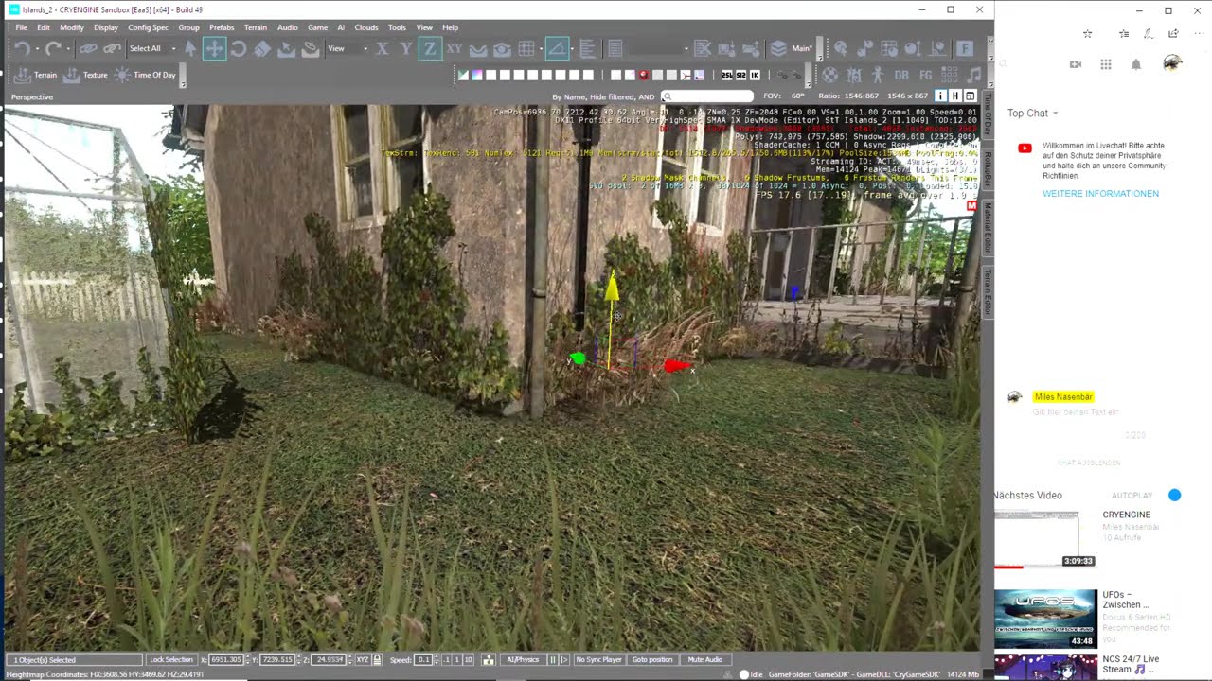Toggle the Z axis constraint

(430, 48)
